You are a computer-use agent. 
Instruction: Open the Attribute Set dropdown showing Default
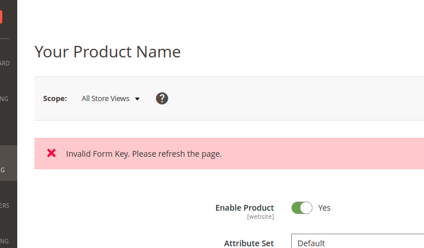tap(357, 243)
